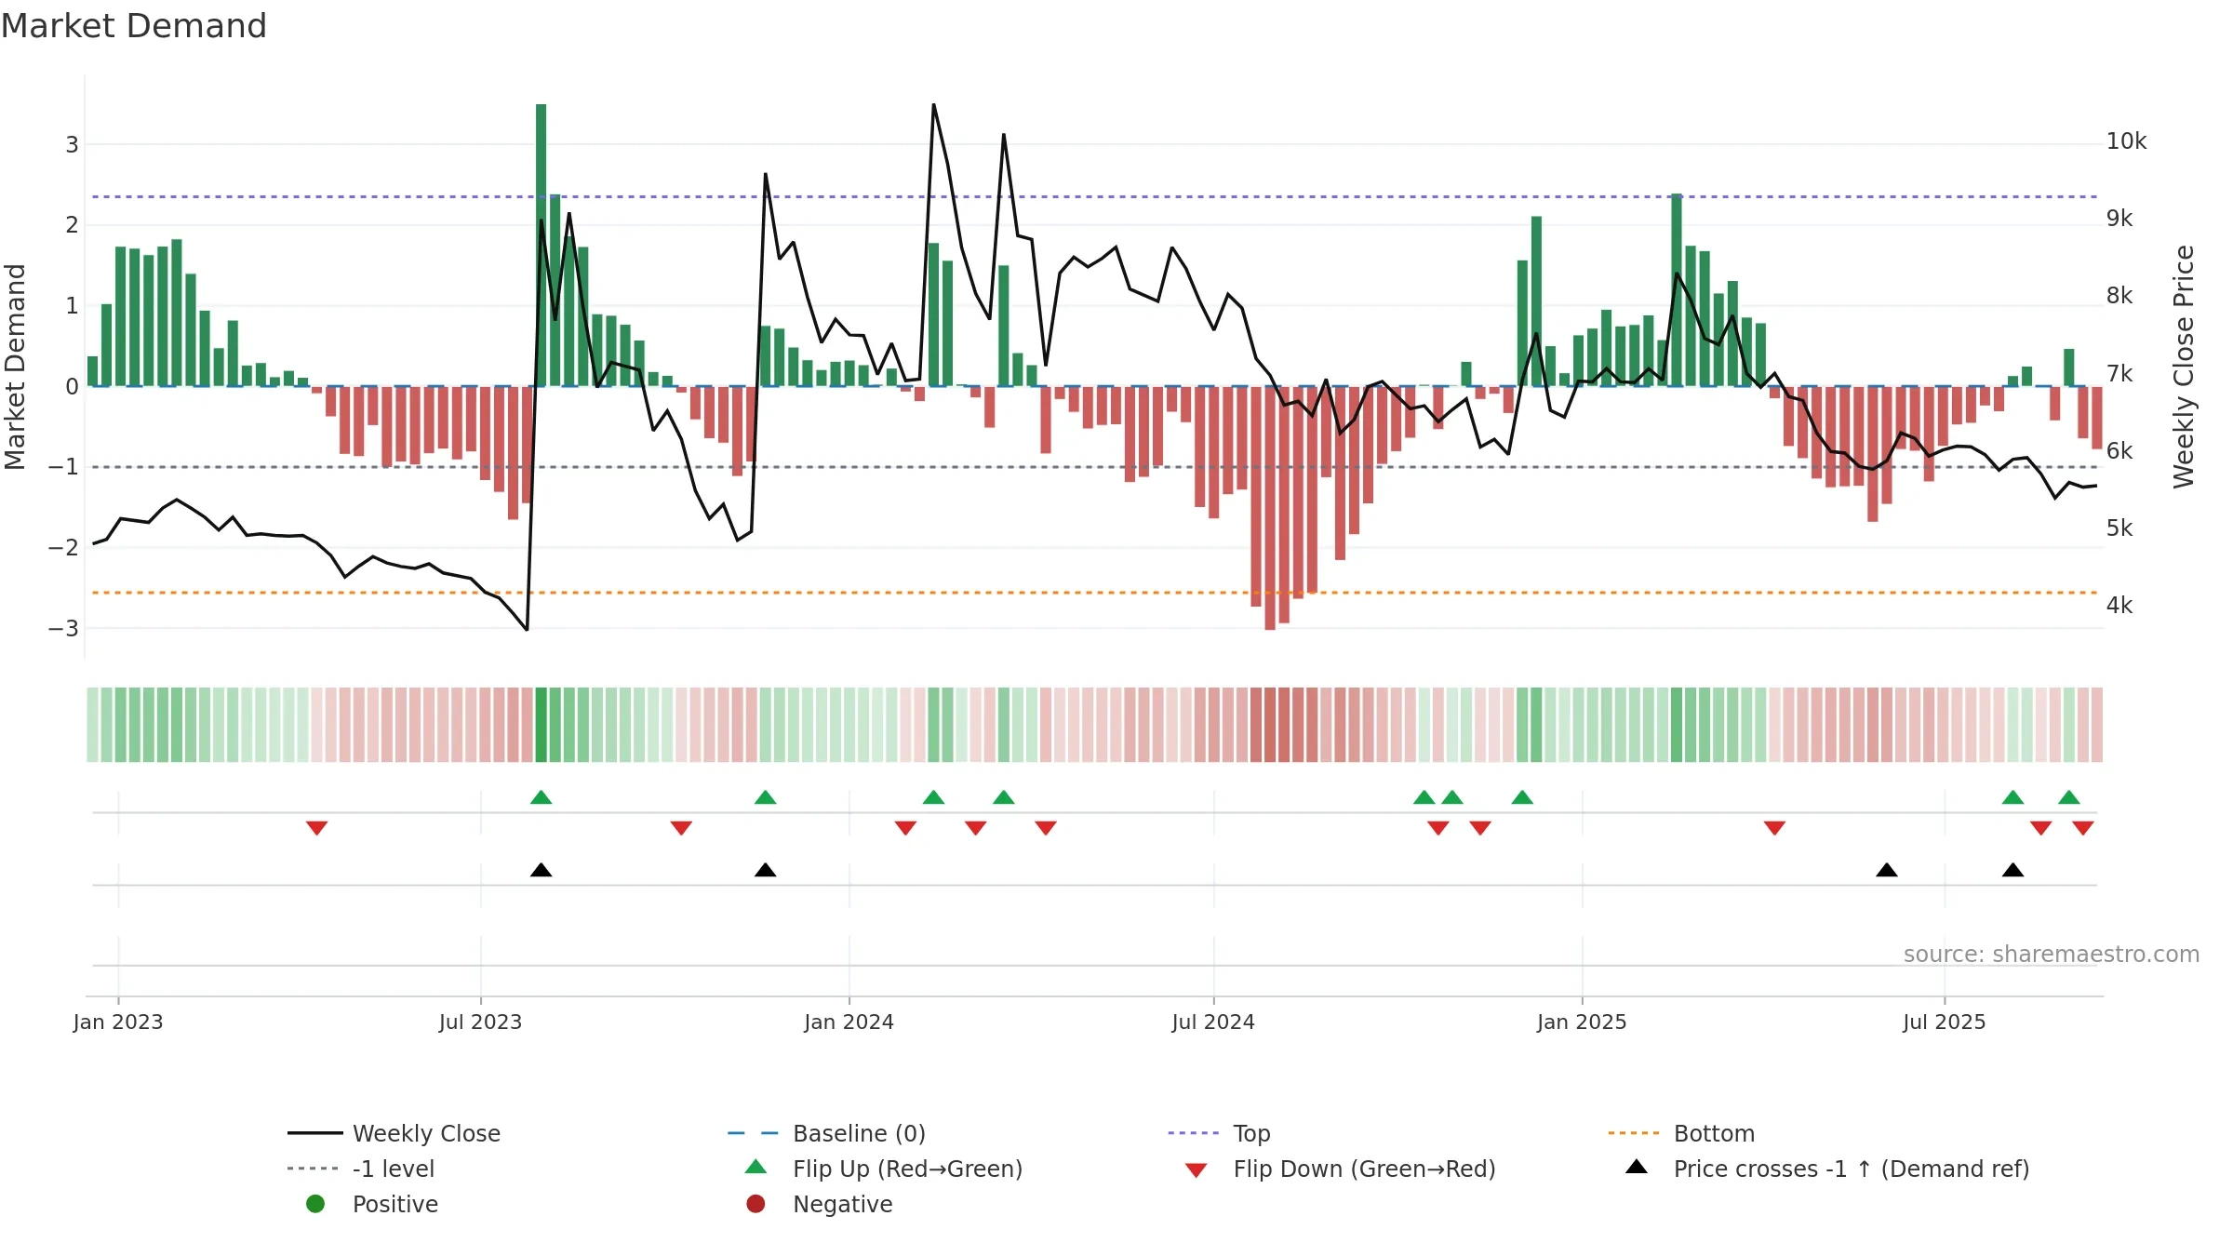Click the left-axis tick label −3
Screen dimensions: 2233x1256
[x=63, y=628]
